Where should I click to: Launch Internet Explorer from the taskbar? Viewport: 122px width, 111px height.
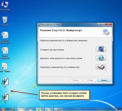[12, 110]
